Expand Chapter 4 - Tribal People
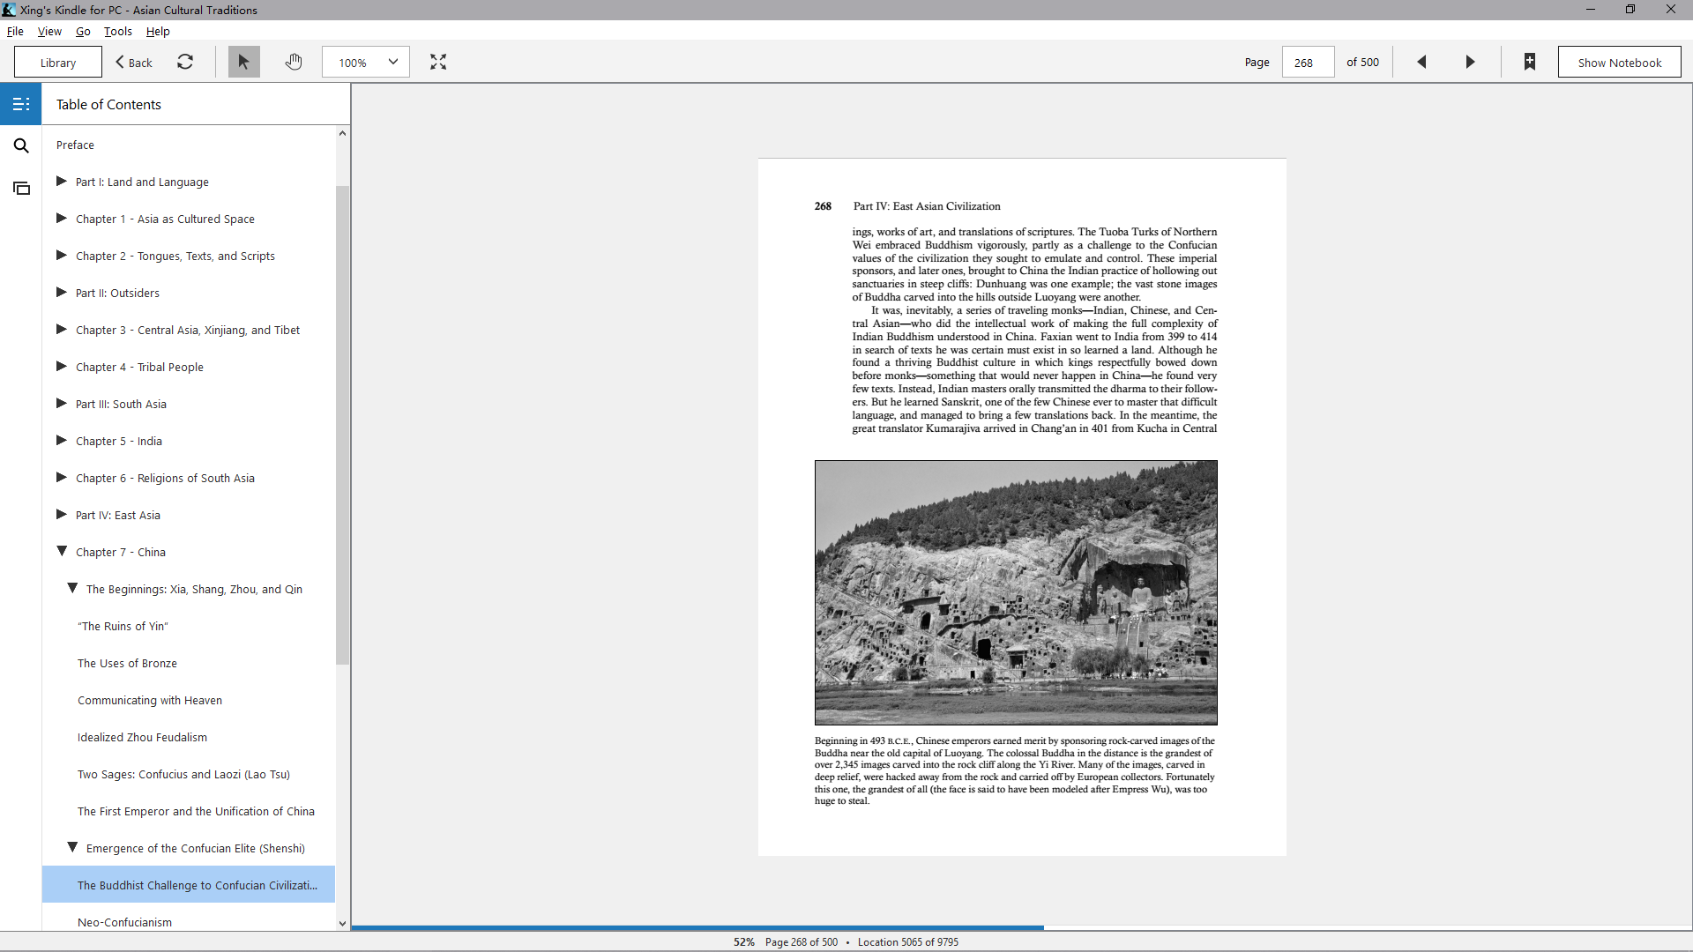1693x952 pixels. tap(62, 366)
